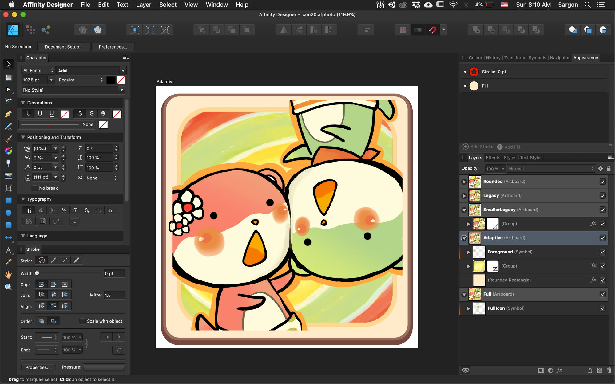Image resolution: width=615 pixels, height=384 pixels.
Task: Select the Hand tool
Action: pos(8,275)
